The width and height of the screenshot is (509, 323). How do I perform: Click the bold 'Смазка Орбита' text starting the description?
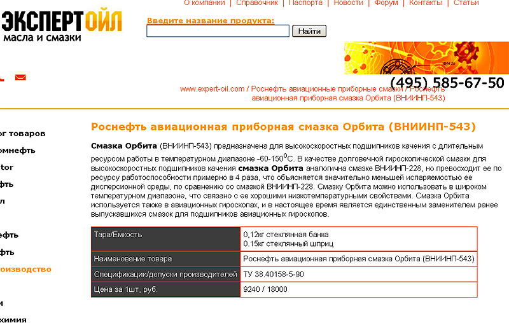(124, 146)
